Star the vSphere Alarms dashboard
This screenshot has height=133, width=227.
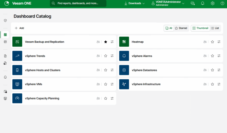(x=212, y=56)
